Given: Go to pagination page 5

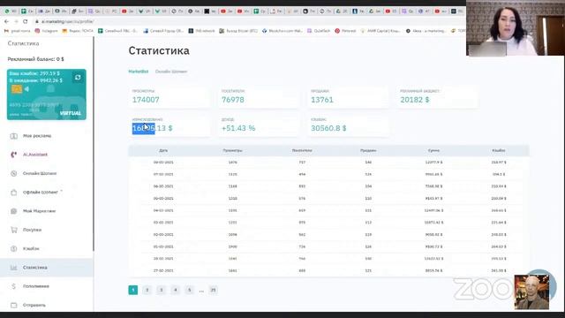Looking at the screenshot, I should point(189,290).
